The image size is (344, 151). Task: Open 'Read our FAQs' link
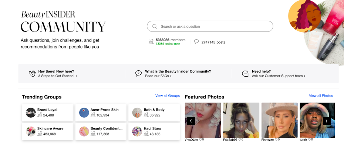pyautogui.click(x=158, y=76)
